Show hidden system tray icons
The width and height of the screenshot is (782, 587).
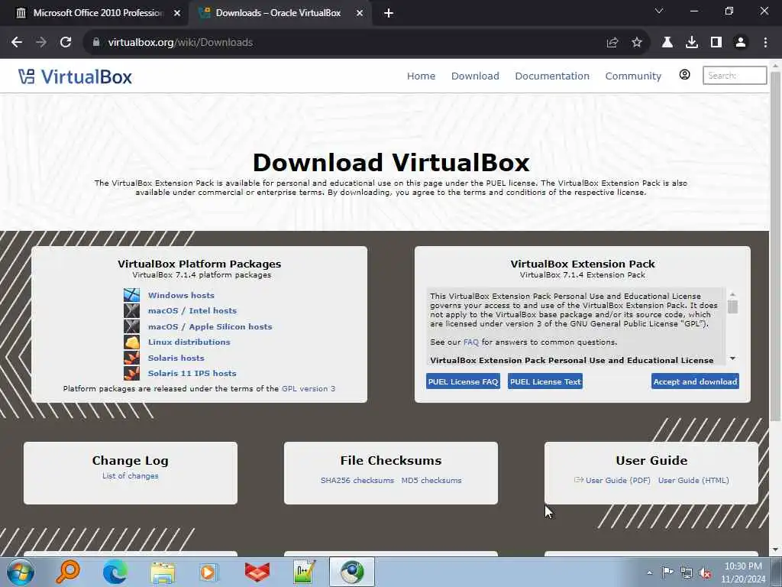coord(649,572)
